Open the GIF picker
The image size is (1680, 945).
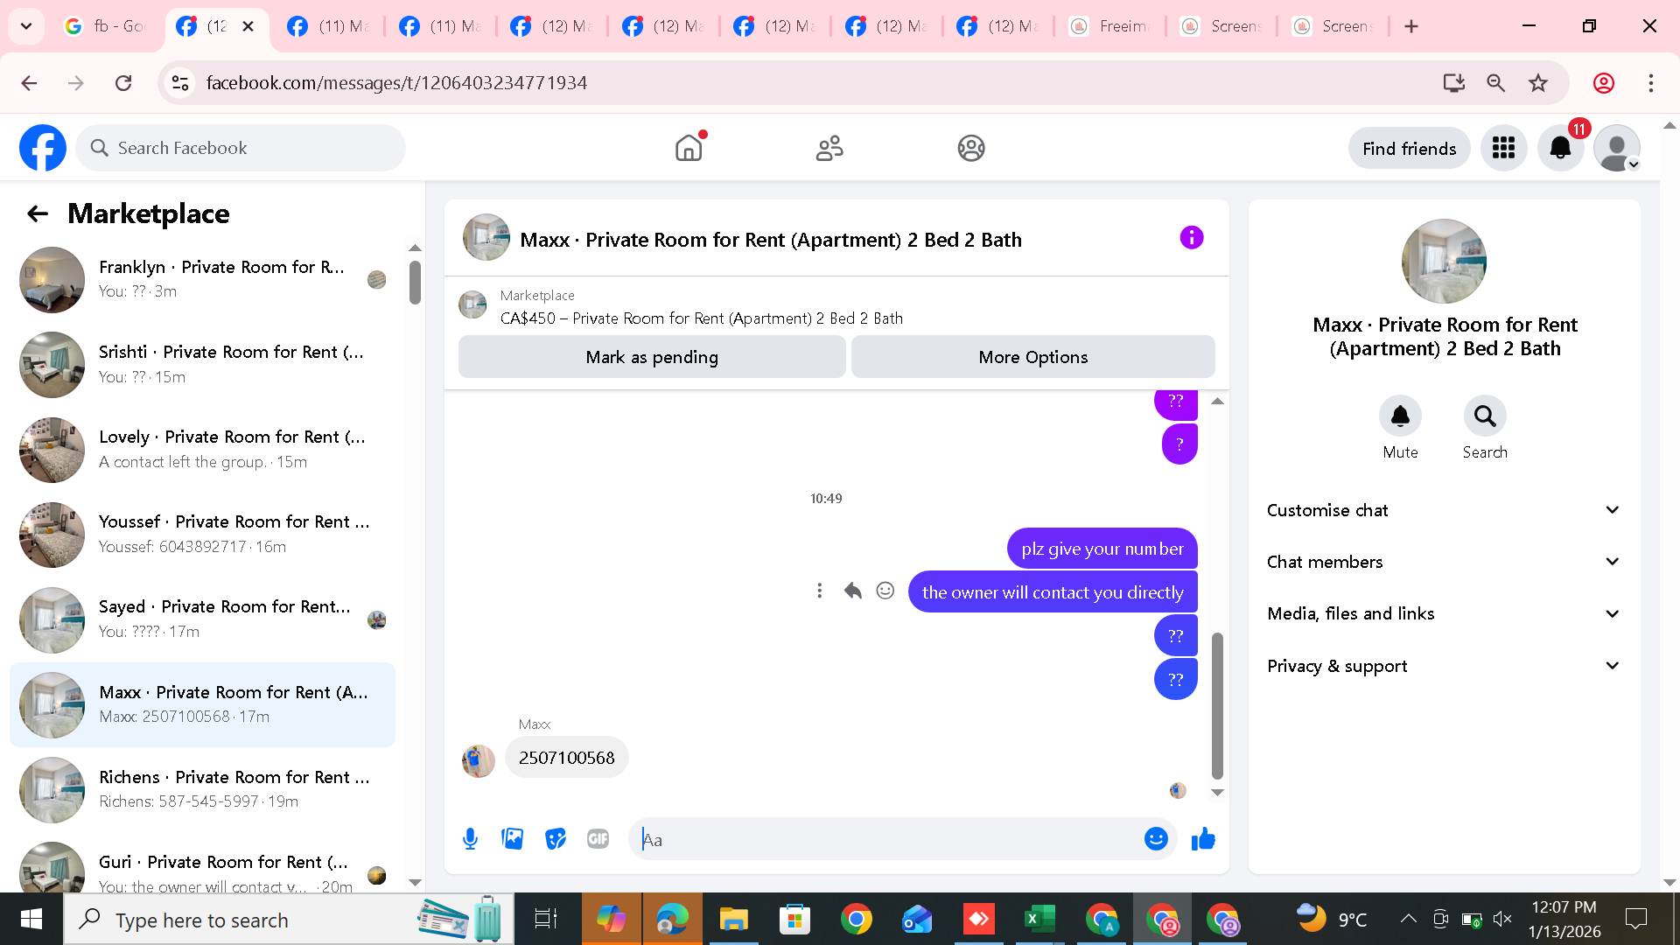click(598, 839)
